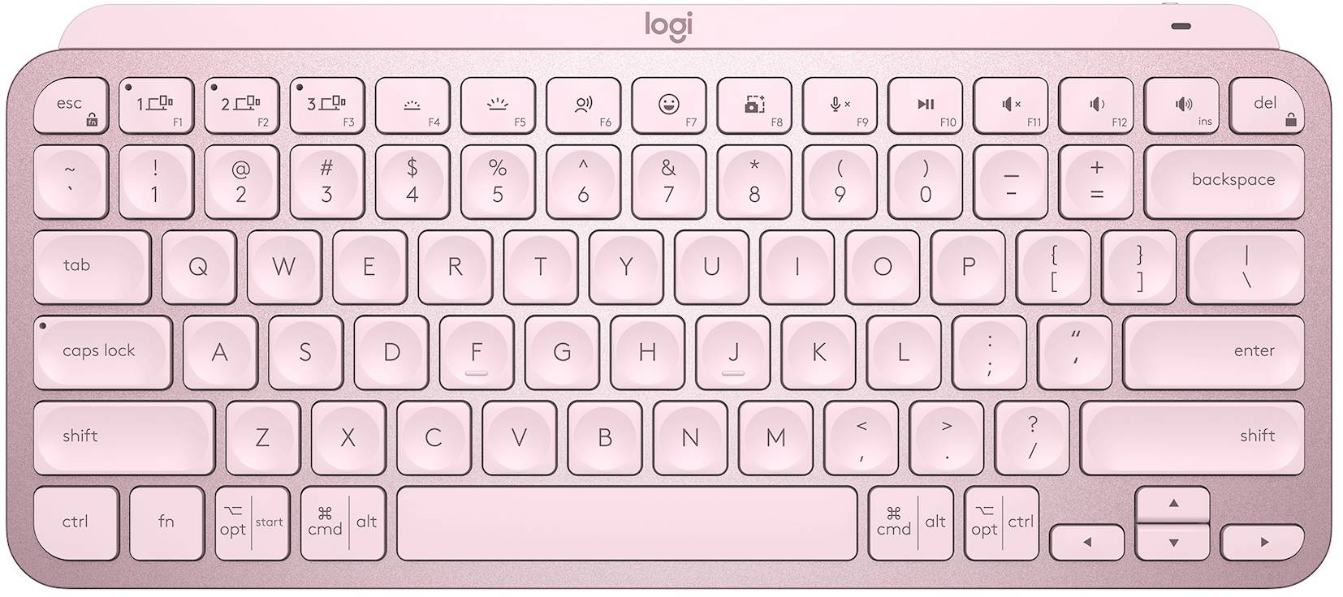Click the down arrow key
Viewport: 1343px width, 597px height.
click(1172, 542)
